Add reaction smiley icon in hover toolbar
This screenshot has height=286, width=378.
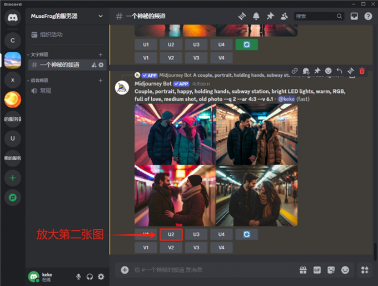329,71
